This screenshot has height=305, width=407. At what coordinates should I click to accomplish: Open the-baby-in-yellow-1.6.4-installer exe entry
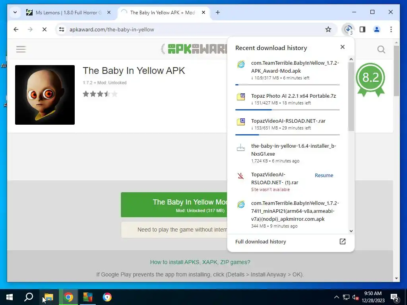[288, 153]
